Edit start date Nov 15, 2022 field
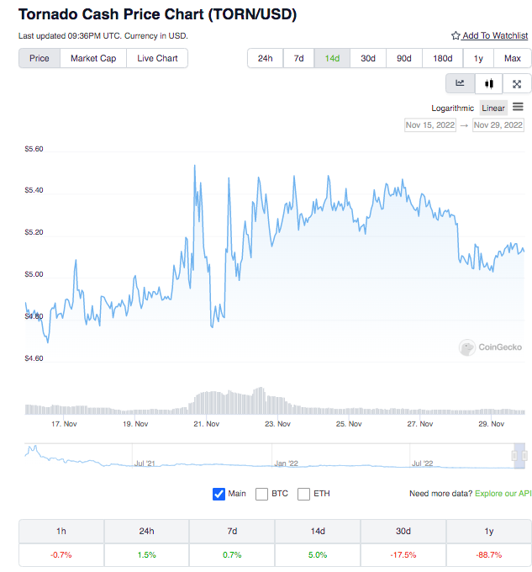532x572 pixels. pyautogui.click(x=430, y=125)
